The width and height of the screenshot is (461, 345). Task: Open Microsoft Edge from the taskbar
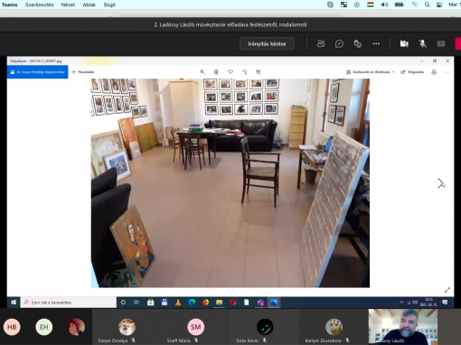point(192,303)
